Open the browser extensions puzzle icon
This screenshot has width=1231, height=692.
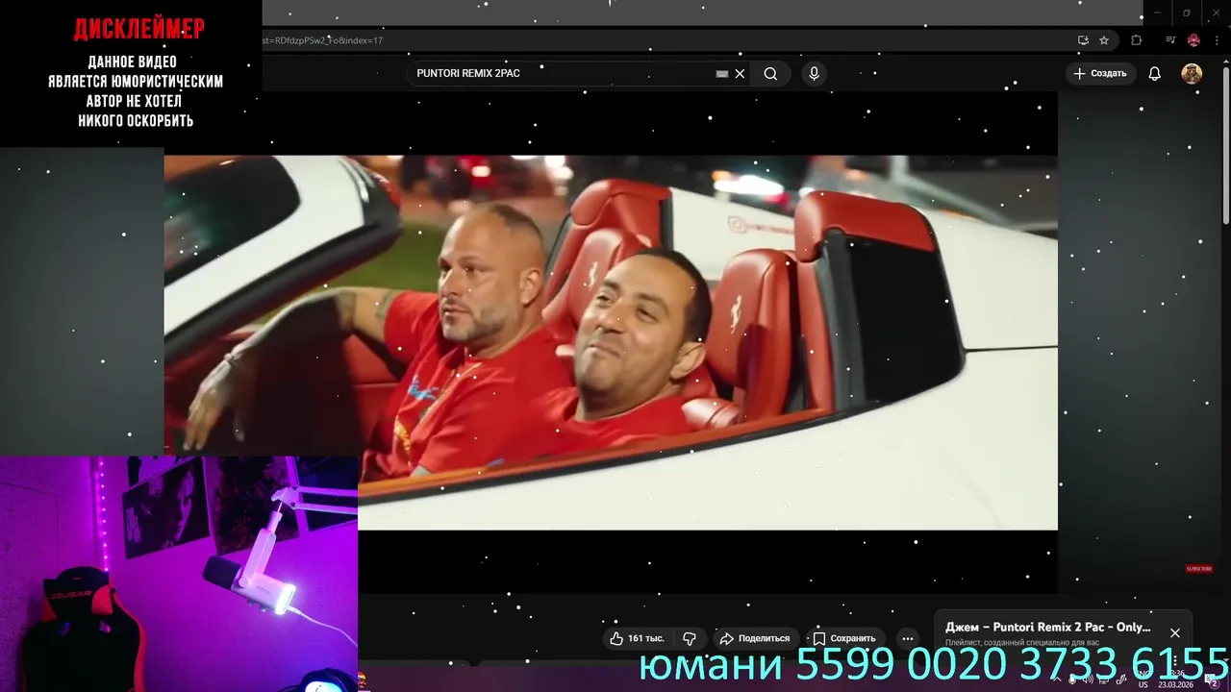pos(1137,40)
